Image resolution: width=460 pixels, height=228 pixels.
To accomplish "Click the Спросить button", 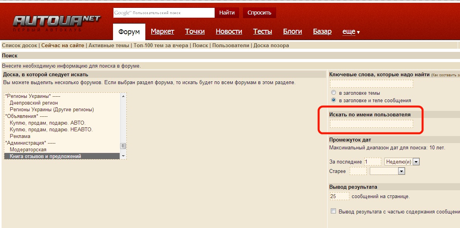I will pyautogui.click(x=259, y=13).
